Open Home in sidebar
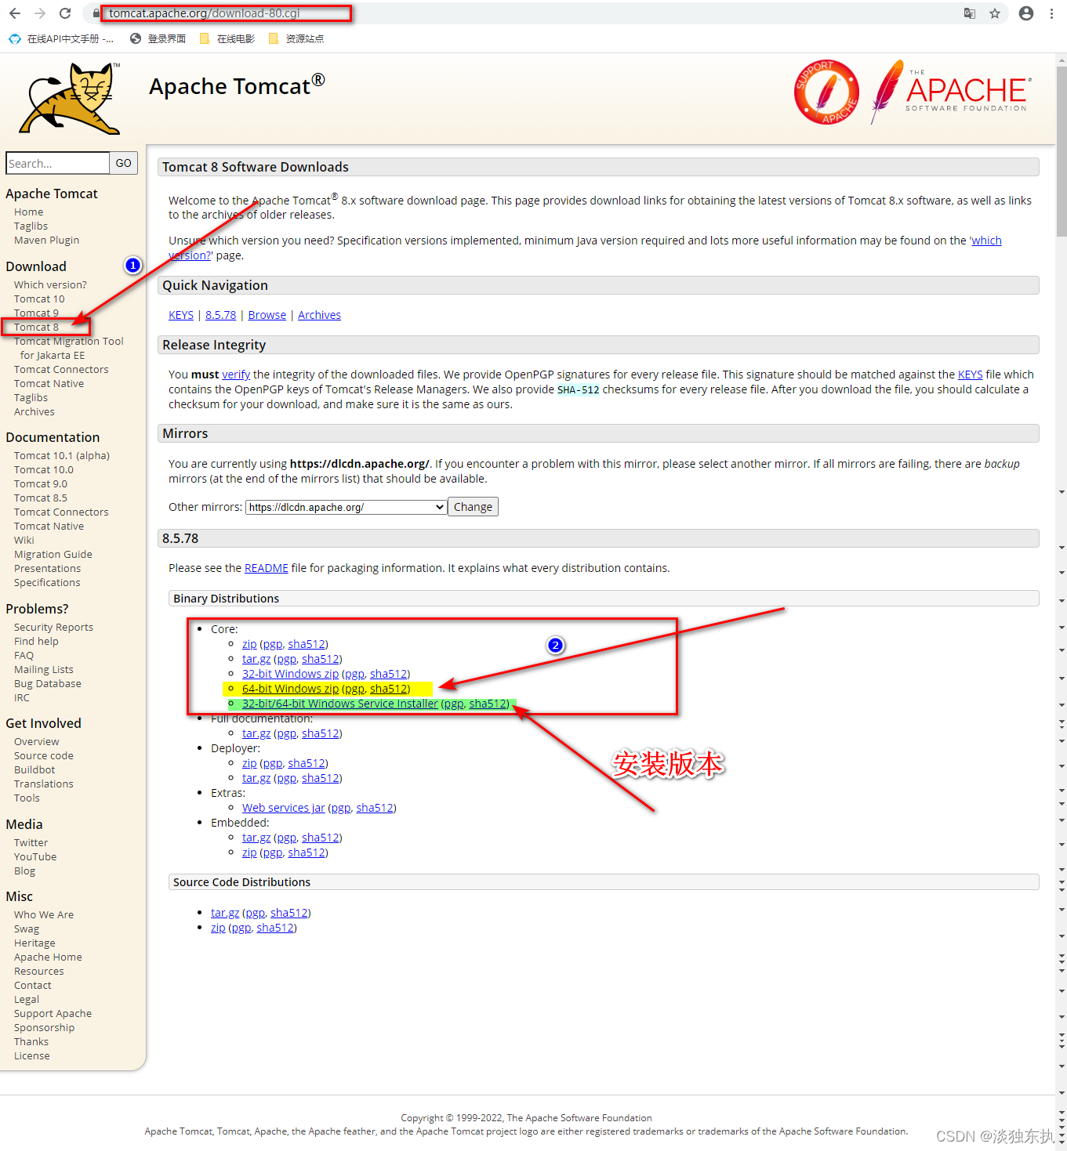Viewport: 1067px width, 1151px height. point(28,212)
